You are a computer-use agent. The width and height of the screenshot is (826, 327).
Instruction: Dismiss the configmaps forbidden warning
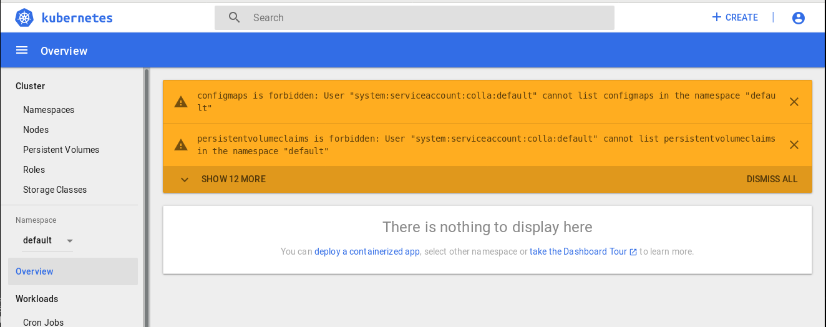[794, 102]
